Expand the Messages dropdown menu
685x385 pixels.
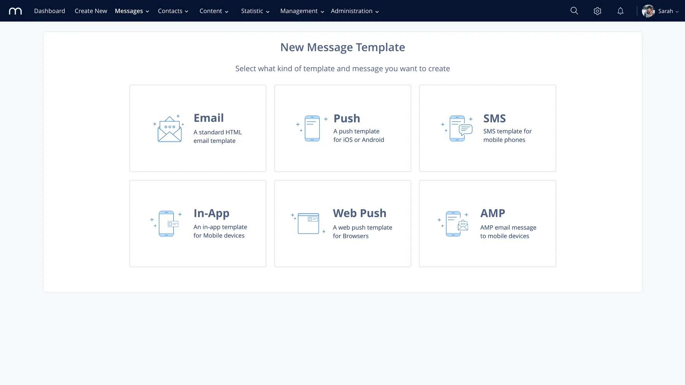tap(132, 11)
